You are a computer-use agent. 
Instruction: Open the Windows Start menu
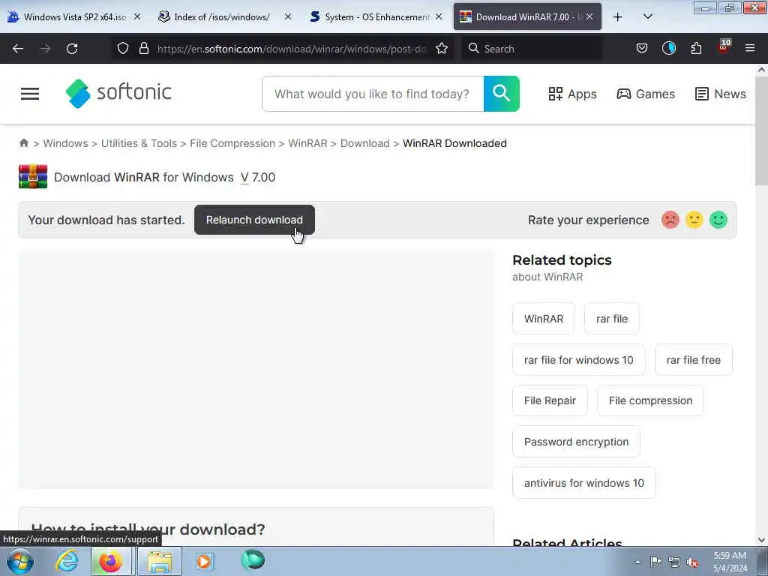[20, 561]
